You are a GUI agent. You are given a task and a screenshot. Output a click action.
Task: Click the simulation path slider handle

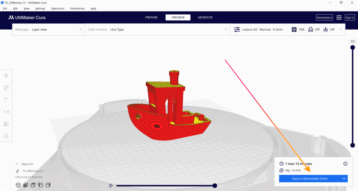pyautogui.click(x=215, y=185)
